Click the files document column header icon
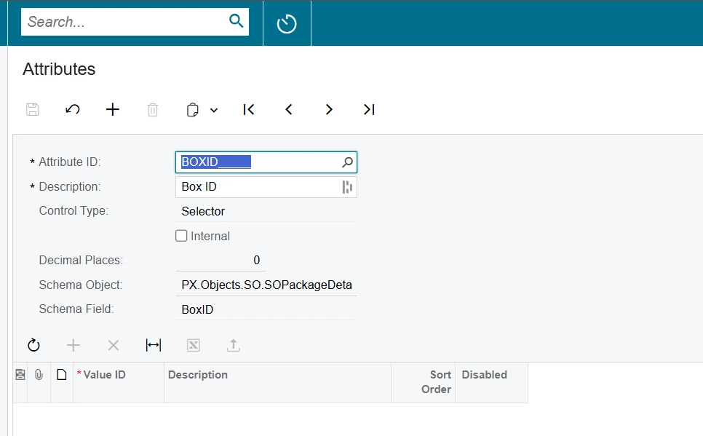Viewport: 703px width, 436px height. click(62, 375)
